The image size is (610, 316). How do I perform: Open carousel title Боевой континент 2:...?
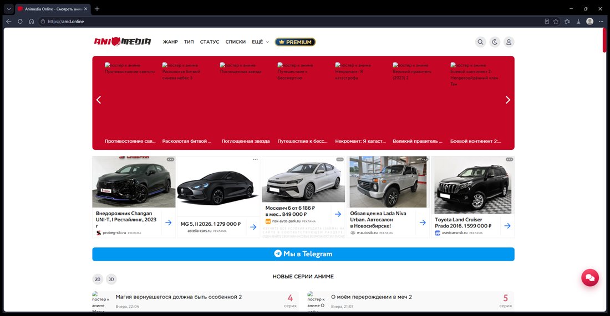[x=475, y=141]
